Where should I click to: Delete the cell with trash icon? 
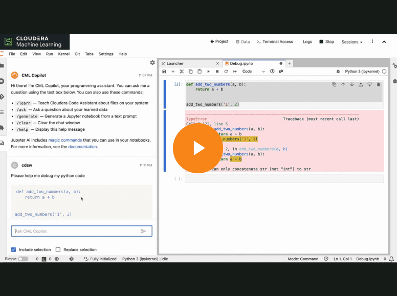pyautogui.click(x=378, y=84)
